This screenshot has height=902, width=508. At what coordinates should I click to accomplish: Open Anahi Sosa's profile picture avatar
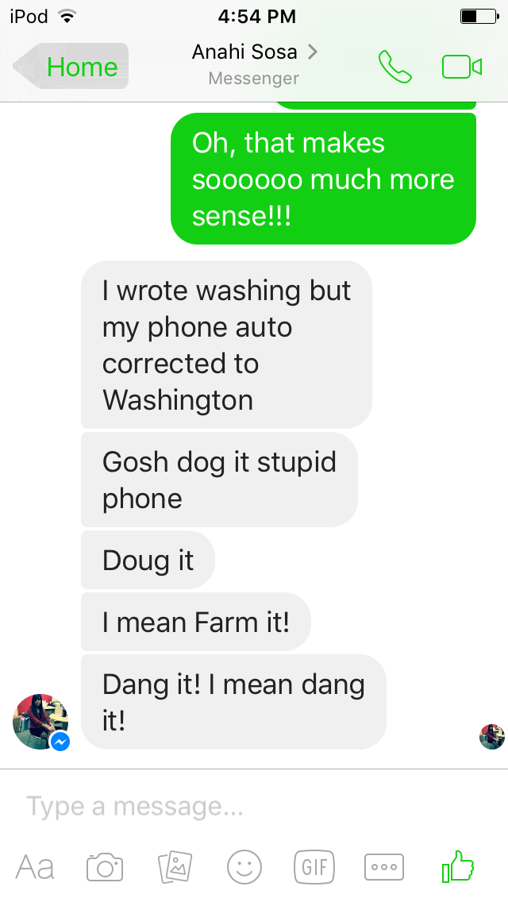[40, 722]
